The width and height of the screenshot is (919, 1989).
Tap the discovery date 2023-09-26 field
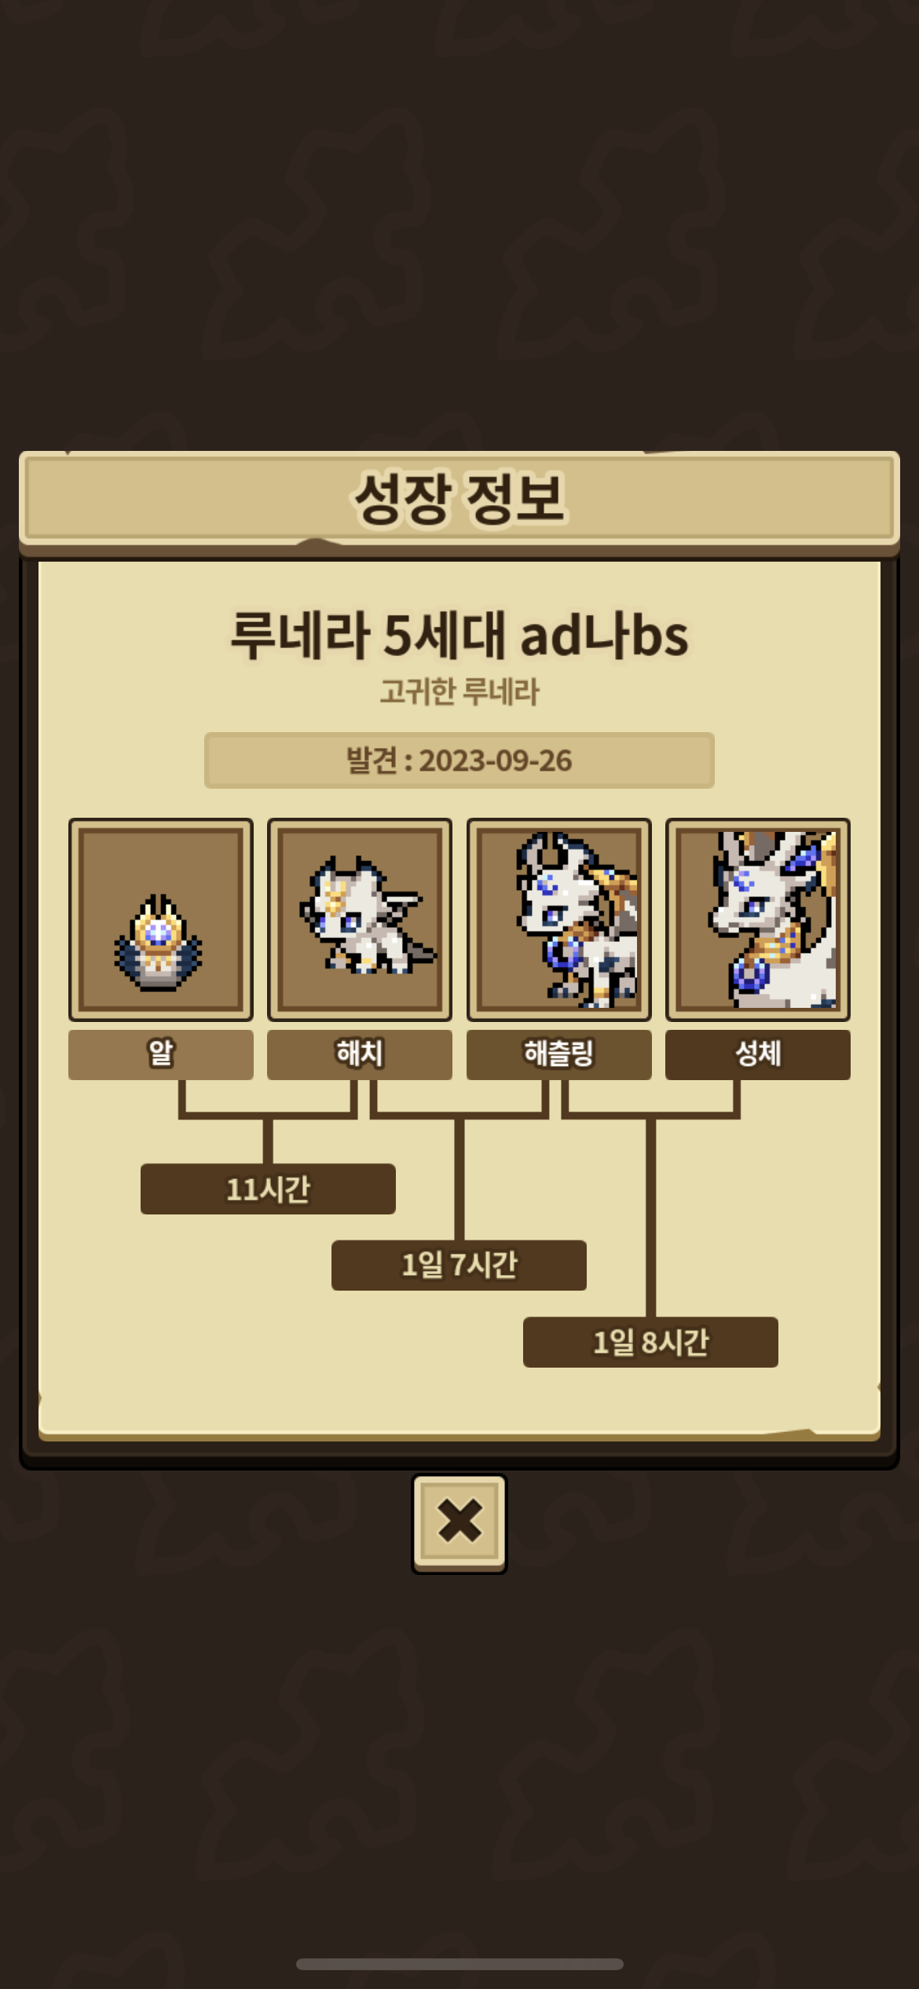click(x=459, y=760)
